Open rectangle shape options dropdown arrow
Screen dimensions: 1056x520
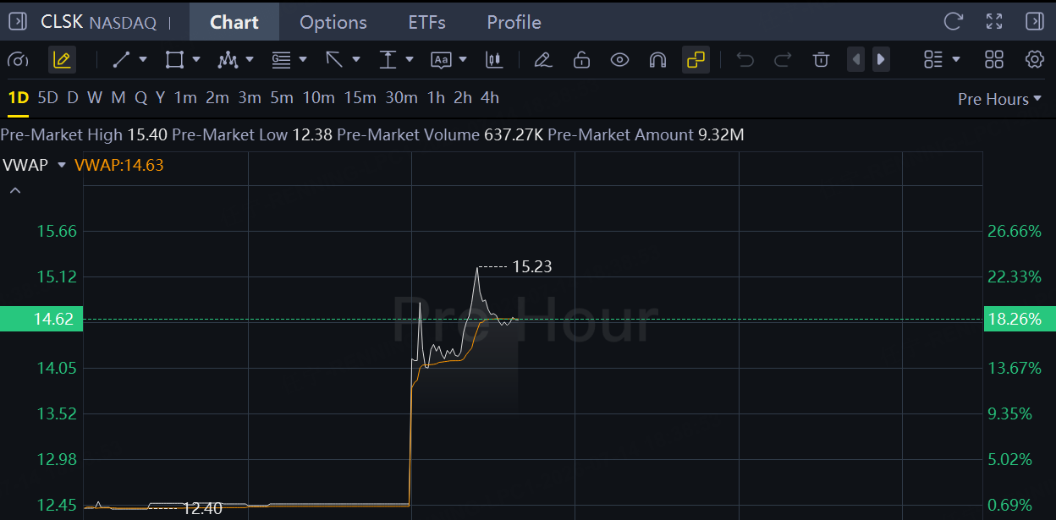point(196,60)
